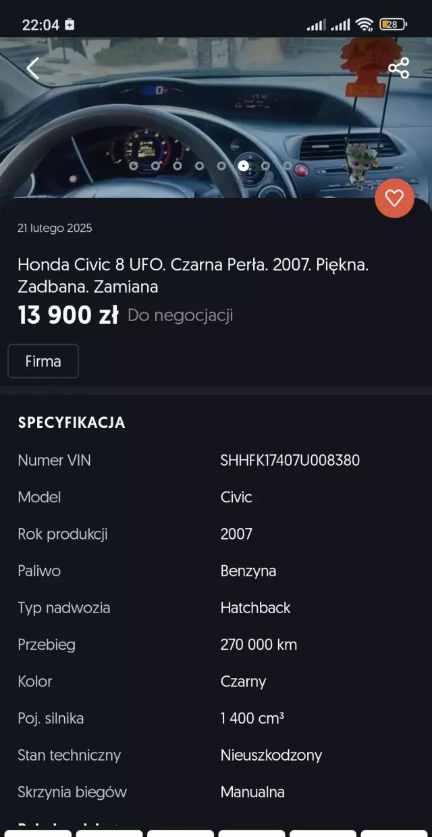Select the fourth photo indicator dot

tap(199, 166)
